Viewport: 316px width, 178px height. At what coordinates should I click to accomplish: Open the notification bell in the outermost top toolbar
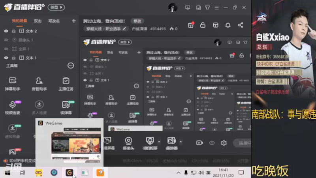pos(228,25)
